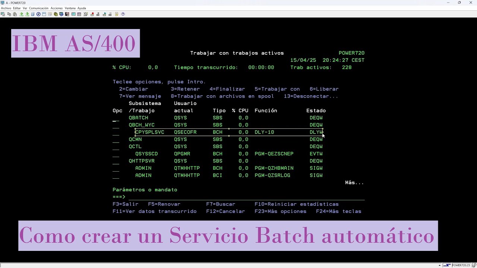Click the monitor-with-globe toolbar icon

click(61, 14)
